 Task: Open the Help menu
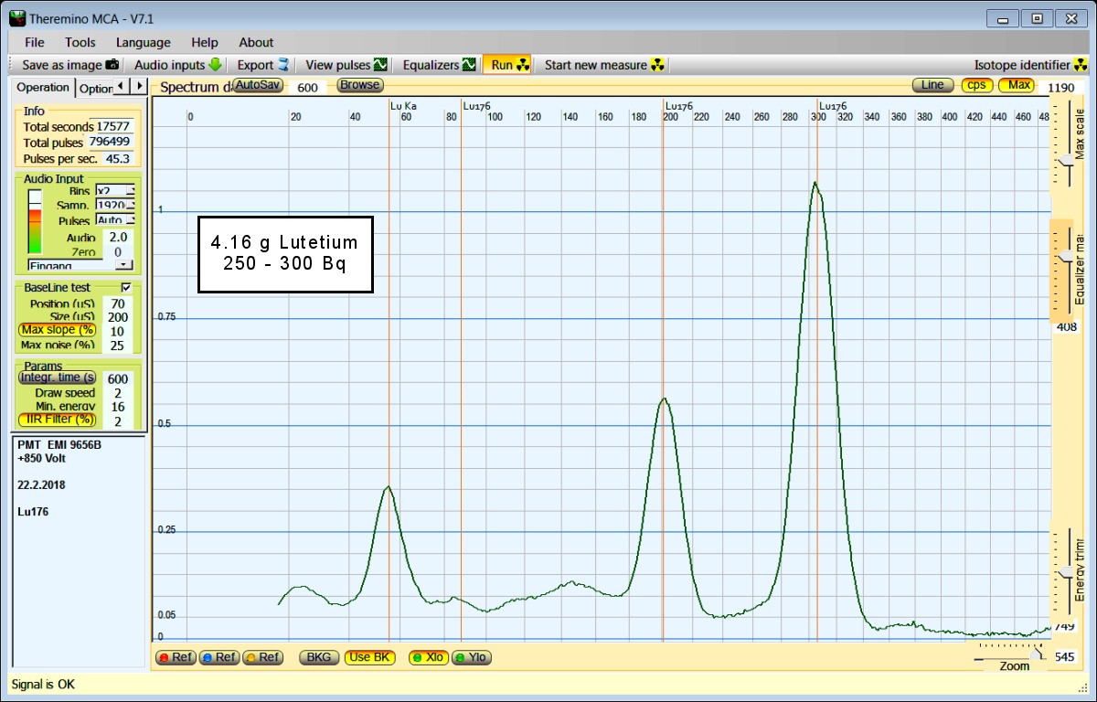pyautogui.click(x=205, y=42)
